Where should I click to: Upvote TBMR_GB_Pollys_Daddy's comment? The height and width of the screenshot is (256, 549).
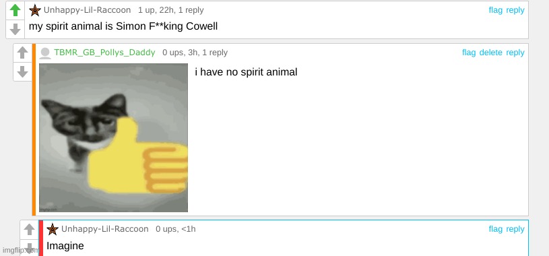[22, 53]
